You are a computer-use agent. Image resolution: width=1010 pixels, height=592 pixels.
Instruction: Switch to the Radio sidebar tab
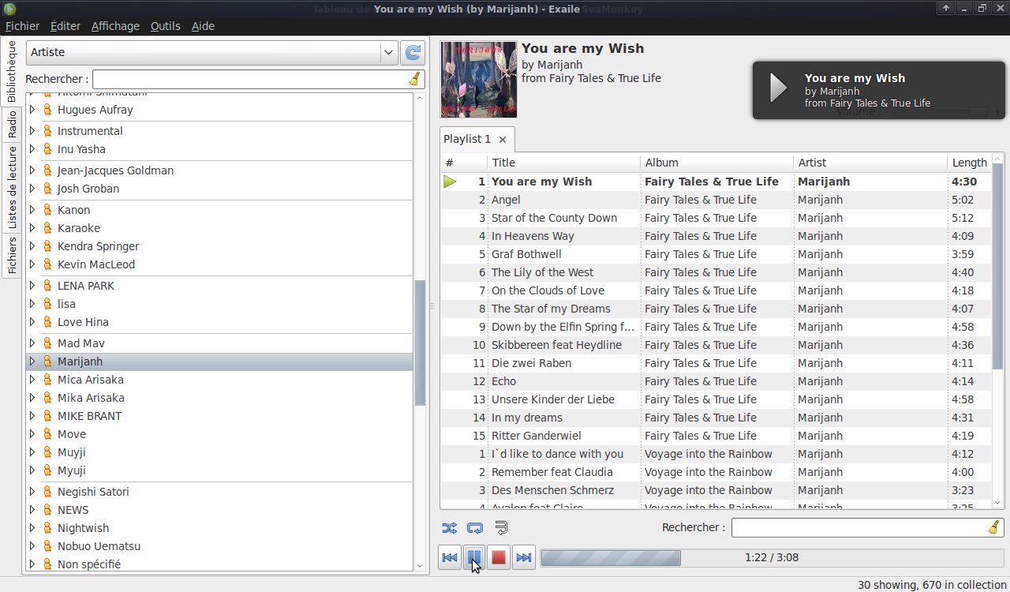click(11, 122)
